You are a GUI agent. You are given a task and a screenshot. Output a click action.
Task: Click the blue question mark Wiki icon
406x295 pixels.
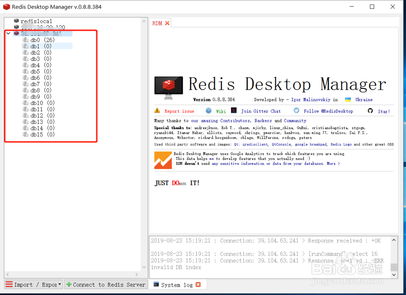(x=208, y=111)
